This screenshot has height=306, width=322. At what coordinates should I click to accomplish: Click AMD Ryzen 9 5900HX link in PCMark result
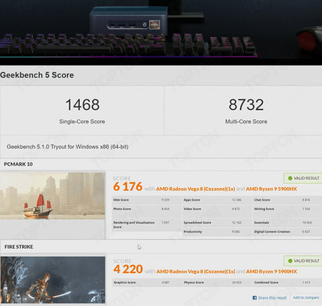[271, 189]
